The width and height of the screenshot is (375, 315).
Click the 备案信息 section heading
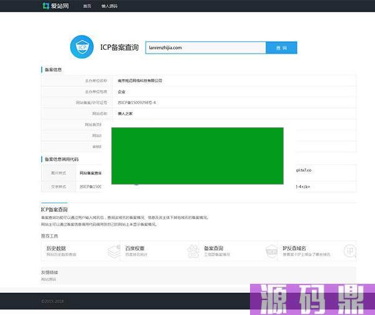(x=53, y=70)
